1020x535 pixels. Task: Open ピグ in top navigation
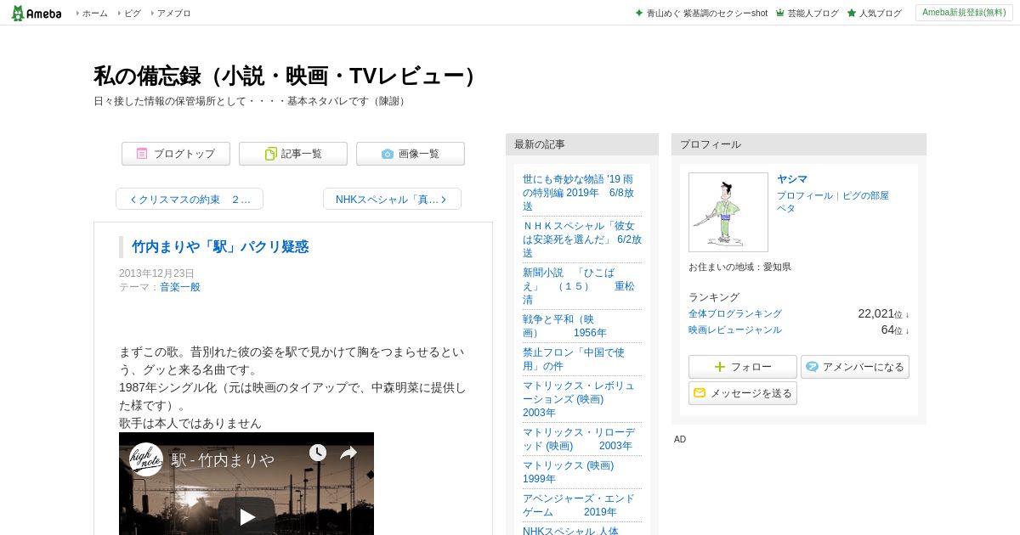point(133,14)
